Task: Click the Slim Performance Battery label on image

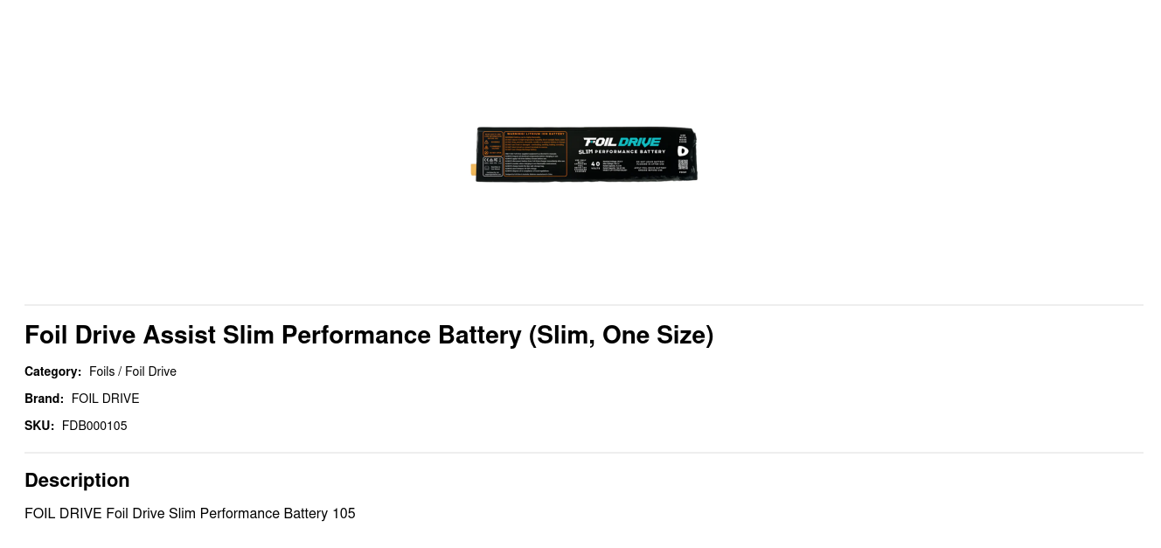Action: click(x=622, y=151)
